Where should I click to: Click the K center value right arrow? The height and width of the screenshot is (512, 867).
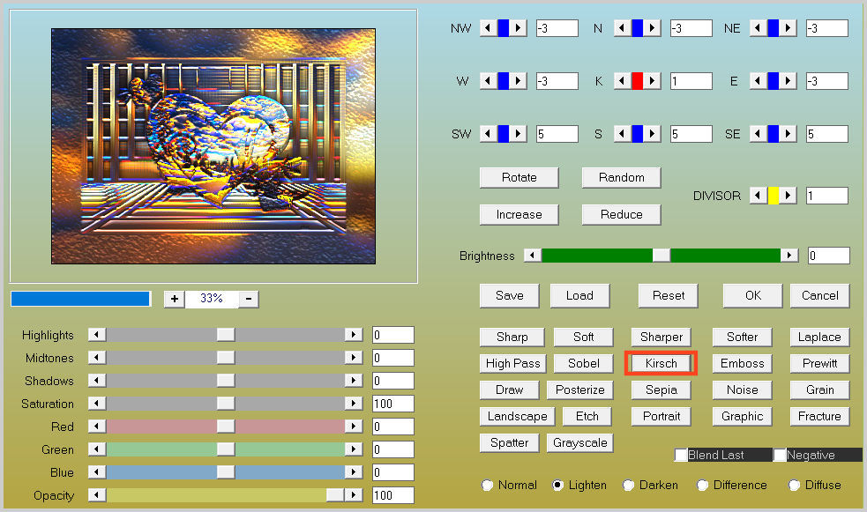point(653,81)
